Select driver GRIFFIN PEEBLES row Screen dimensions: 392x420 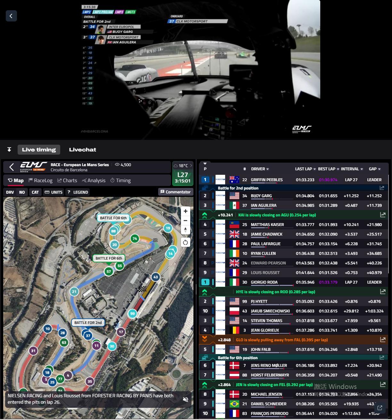(293, 180)
